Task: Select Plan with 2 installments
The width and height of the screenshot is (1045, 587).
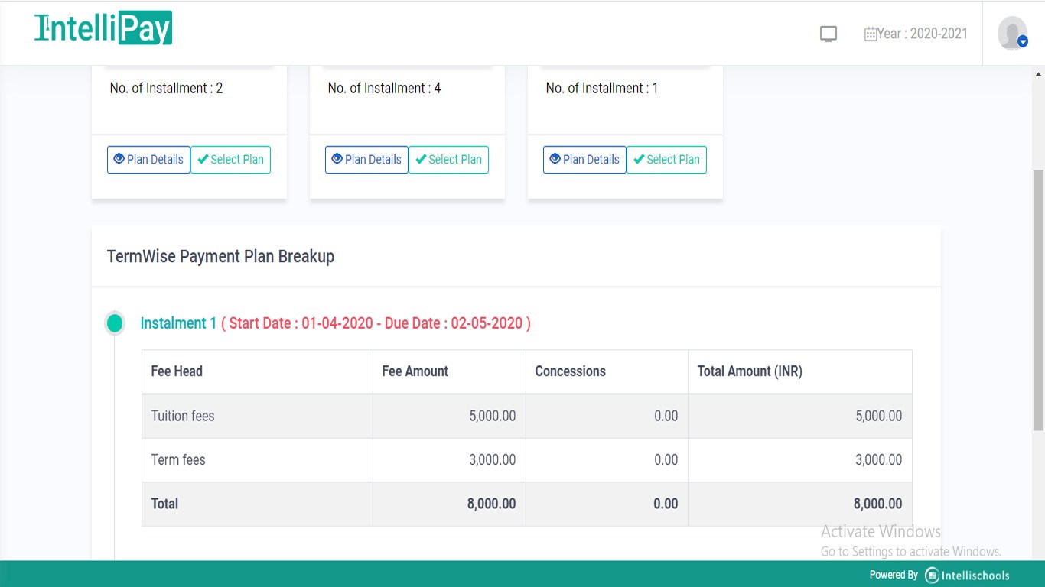Action: (230, 159)
